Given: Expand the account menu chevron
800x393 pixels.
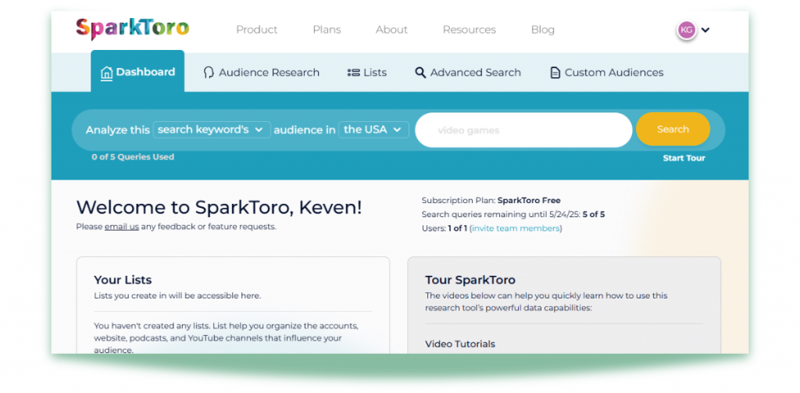Looking at the screenshot, I should click(705, 30).
